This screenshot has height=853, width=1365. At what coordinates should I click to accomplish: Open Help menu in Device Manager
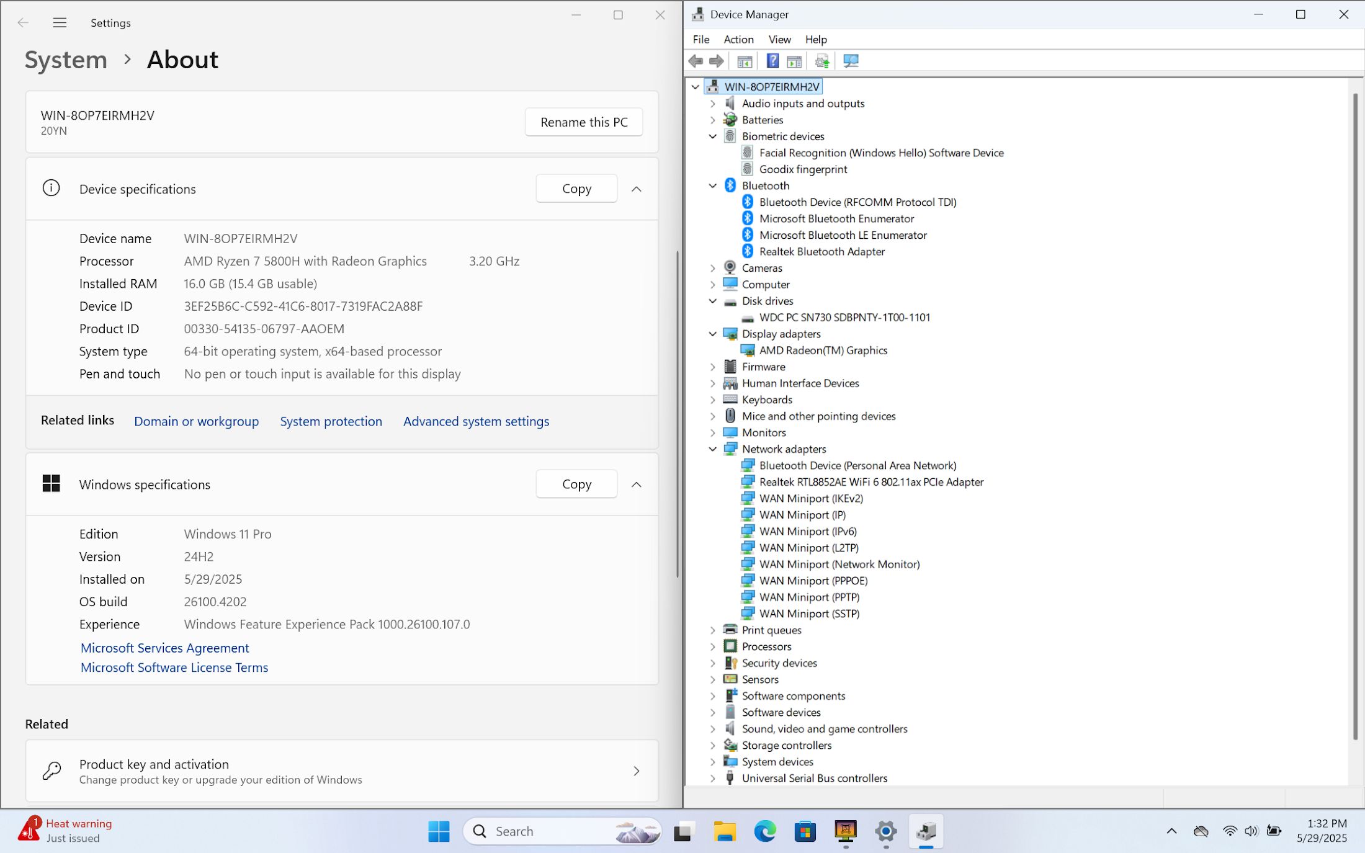click(816, 40)
